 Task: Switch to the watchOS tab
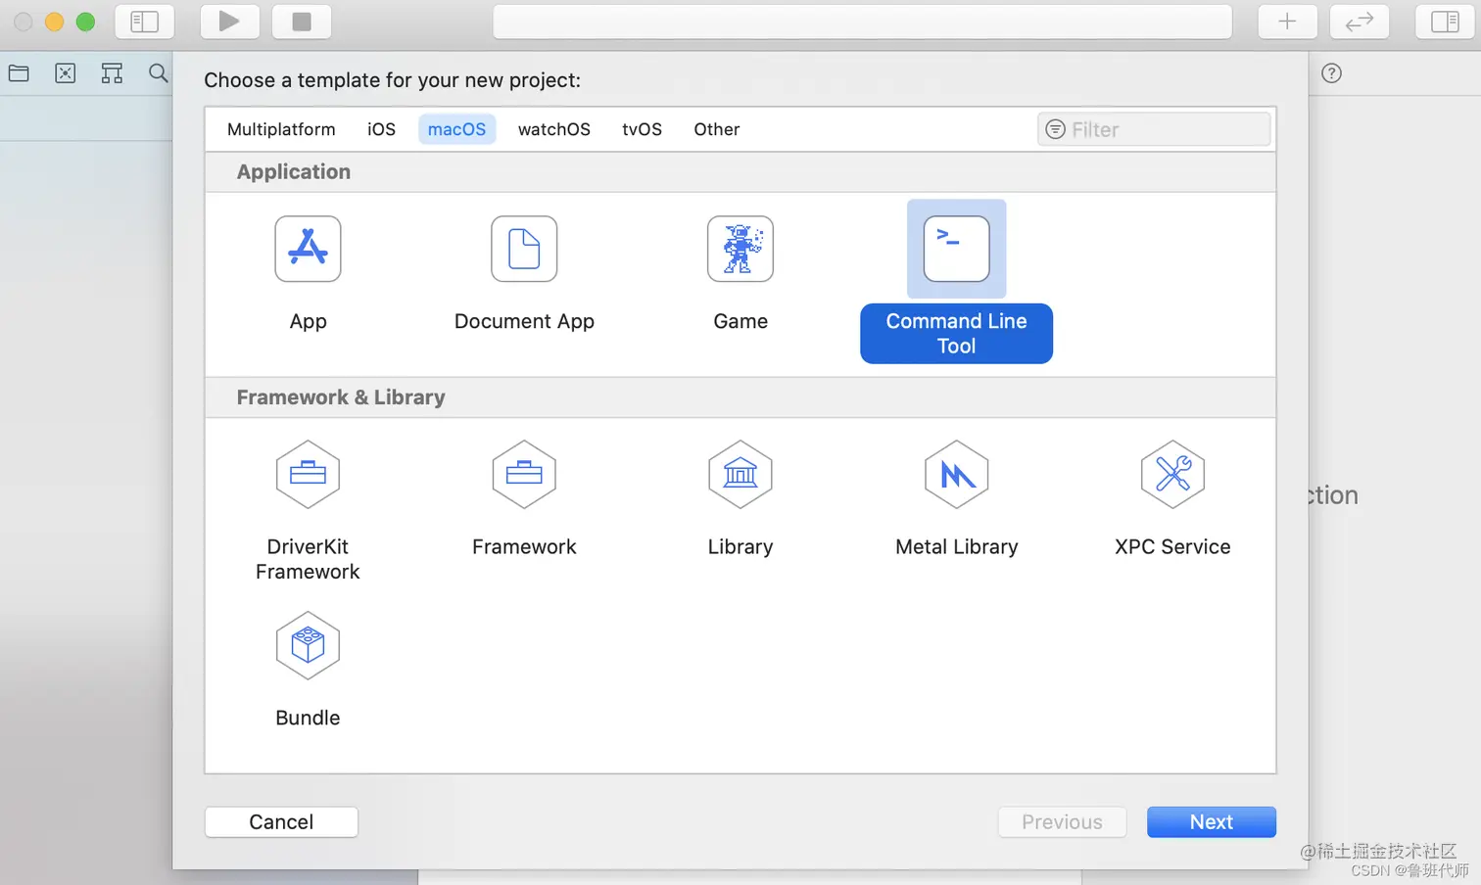553,129
